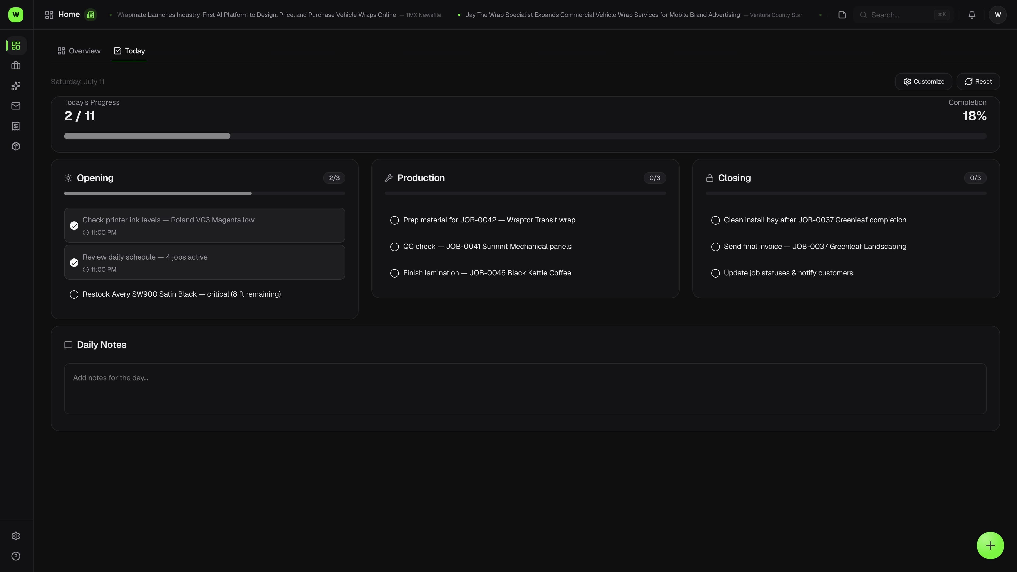Click the green news ticker icon beside Home
The width and height of the screenshot is (1017, 572).
[x=90, y=15]
